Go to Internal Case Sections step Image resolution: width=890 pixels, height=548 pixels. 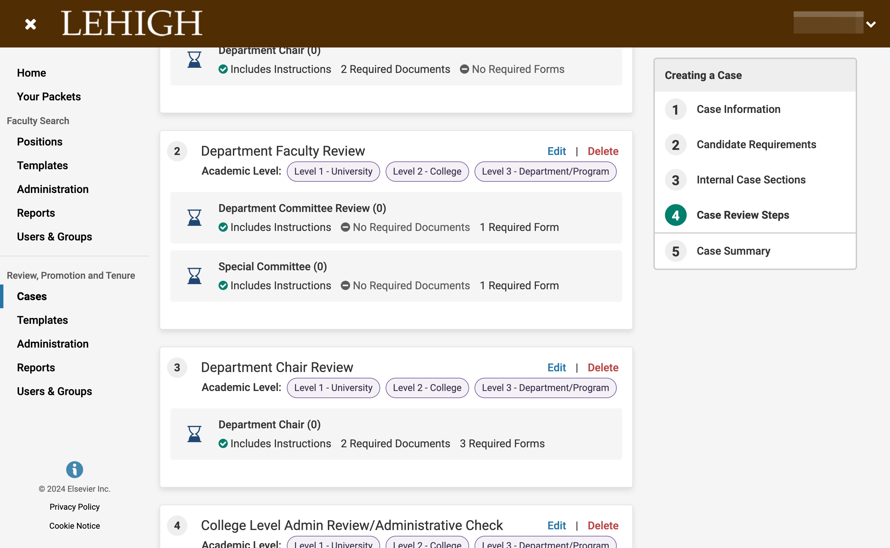(x=751, y=179)
